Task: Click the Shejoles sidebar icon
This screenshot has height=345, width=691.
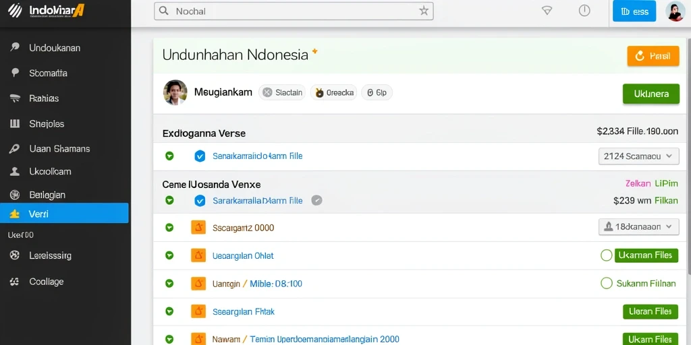Action: (x=15, y=124)
